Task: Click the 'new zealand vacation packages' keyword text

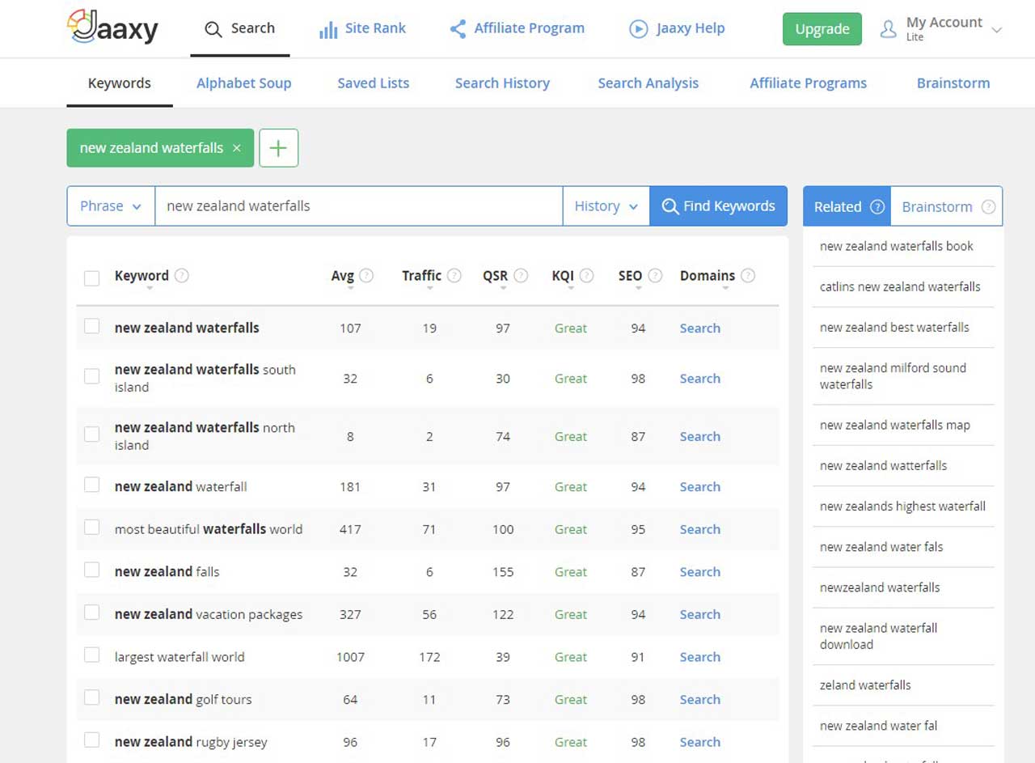Action: 209,614
